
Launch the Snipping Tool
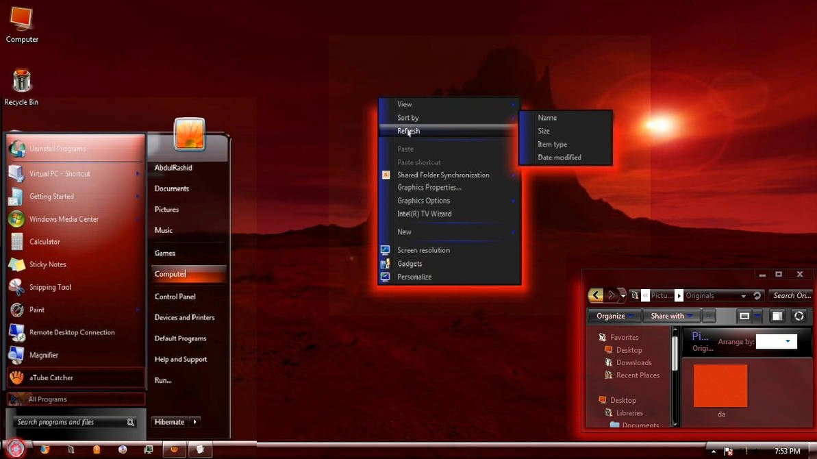click(75, 287)
